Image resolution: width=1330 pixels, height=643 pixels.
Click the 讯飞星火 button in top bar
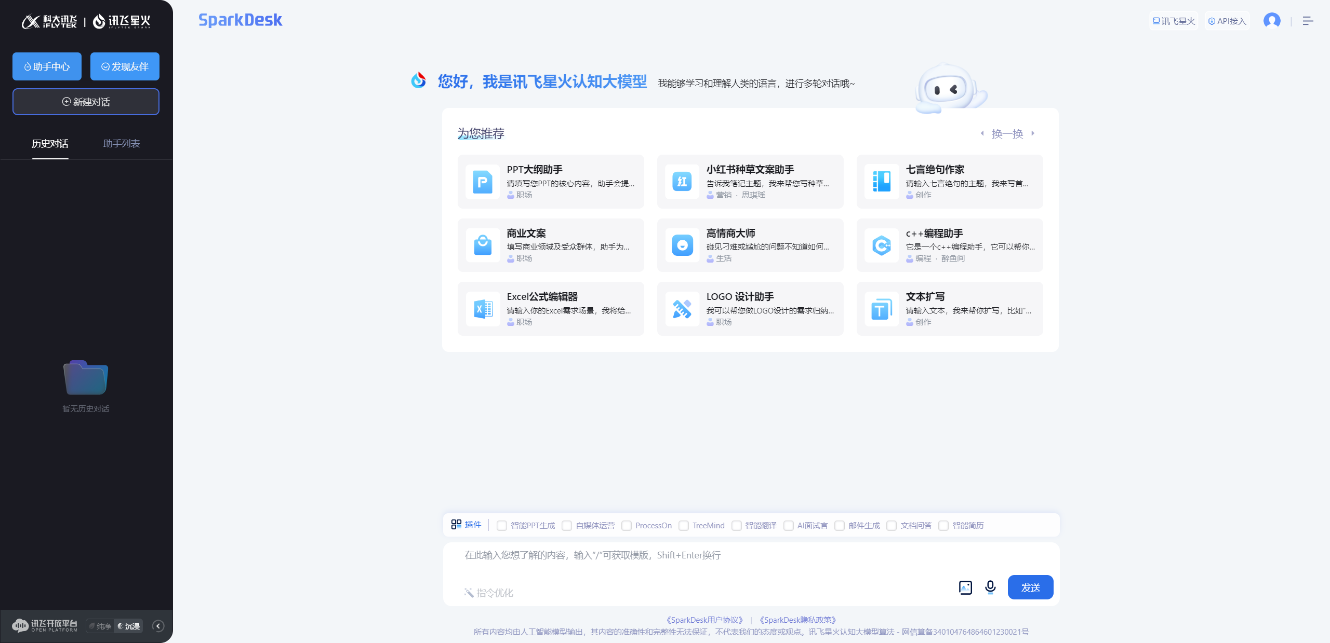[1174, 21]
